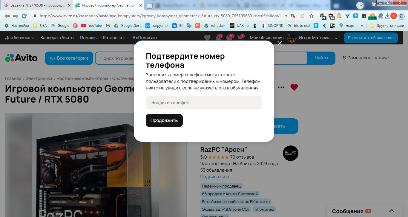
Task: Open the BC bookmark icon
Action: (x=332, y=26)
